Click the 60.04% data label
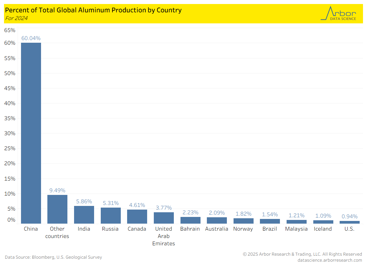367x267 pixels. [x=31, y=38]
